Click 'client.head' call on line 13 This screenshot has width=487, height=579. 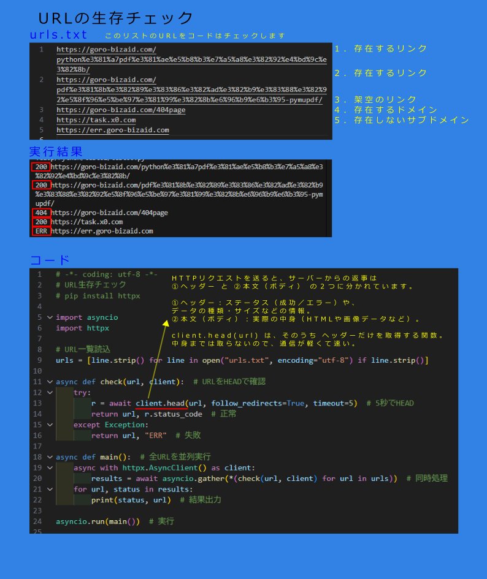[159, 403]
